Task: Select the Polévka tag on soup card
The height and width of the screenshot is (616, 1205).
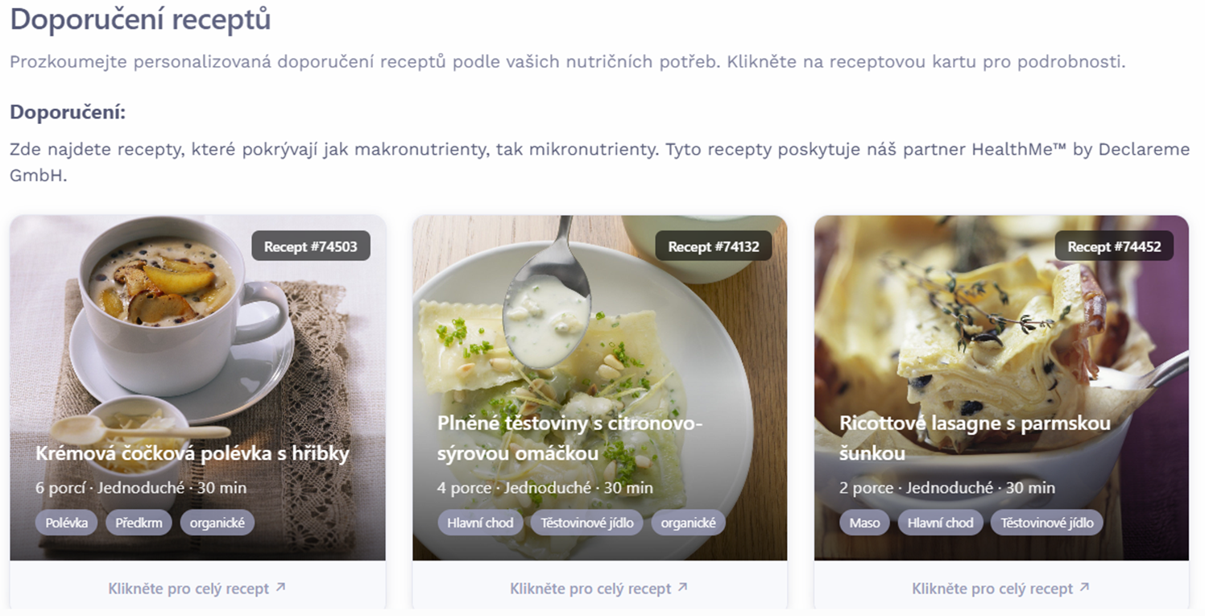Action: [x=67, y=523]
